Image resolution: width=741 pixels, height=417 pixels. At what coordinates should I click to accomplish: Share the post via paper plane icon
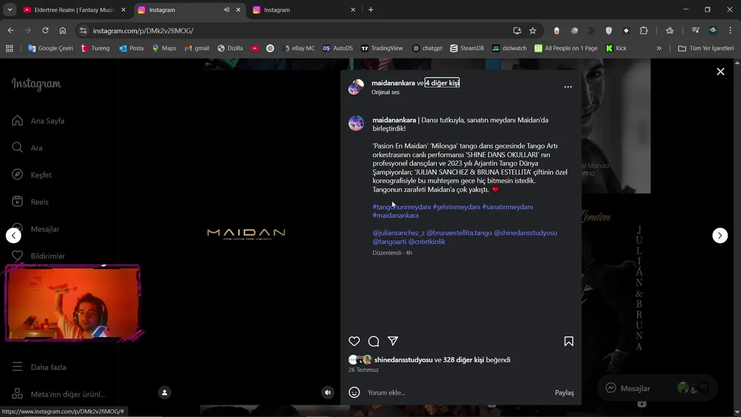(x=393, y=341)
